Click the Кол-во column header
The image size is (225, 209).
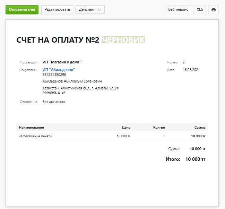coord(159,128)
